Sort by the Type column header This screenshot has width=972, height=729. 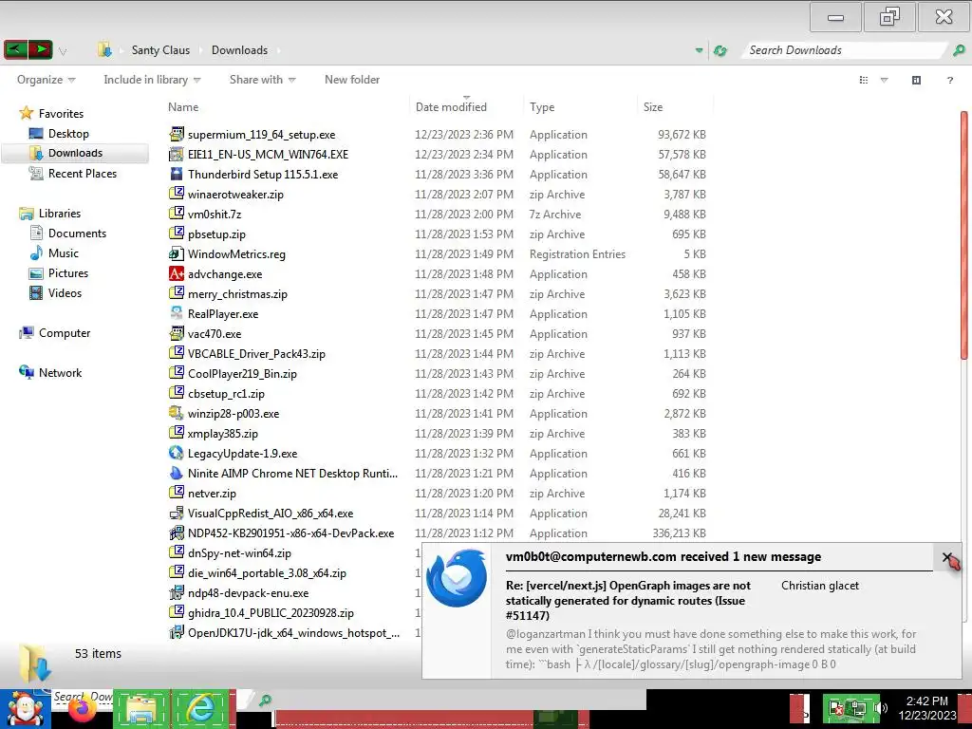click(542, 107)
